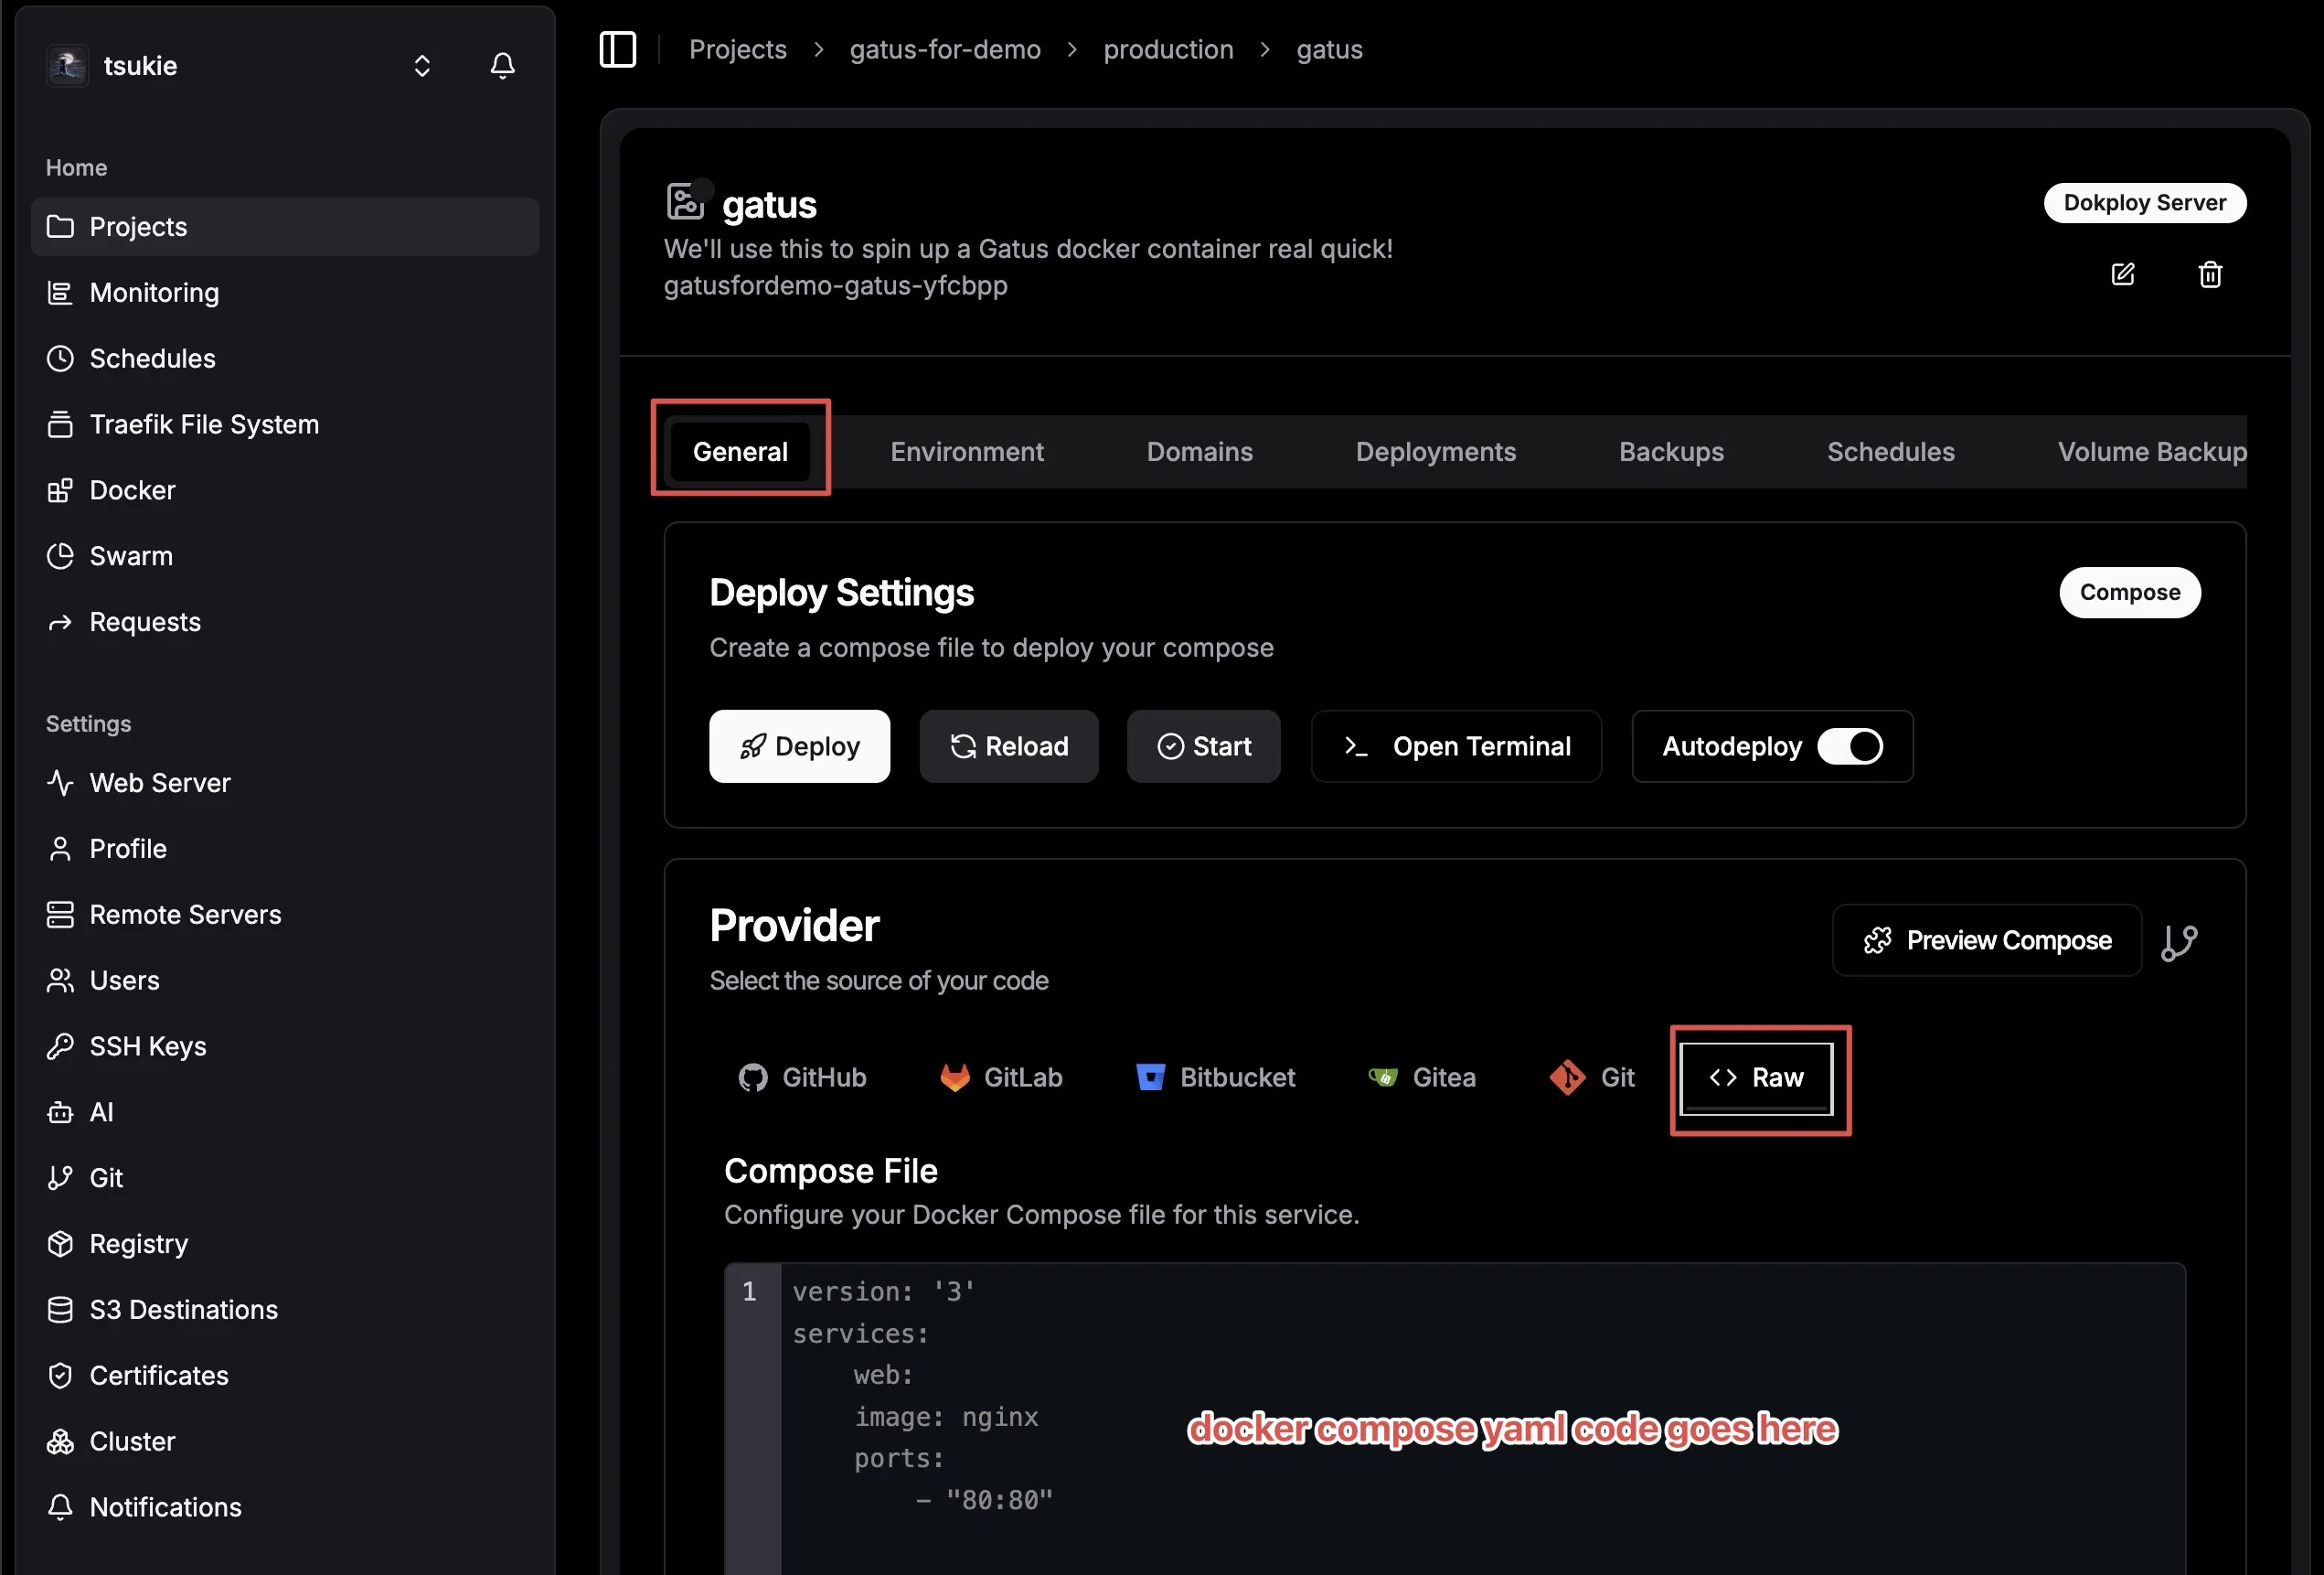Disable the Autodeploy switch
Viewport: 2324px width, 1575px height.
point(1849,746)
